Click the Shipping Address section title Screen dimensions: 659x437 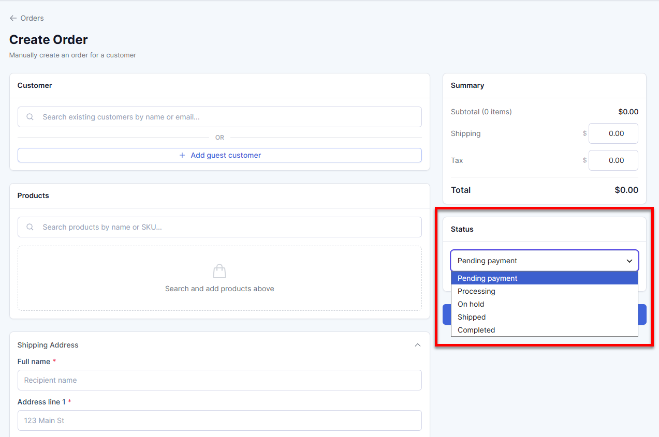tap(48, 345)
